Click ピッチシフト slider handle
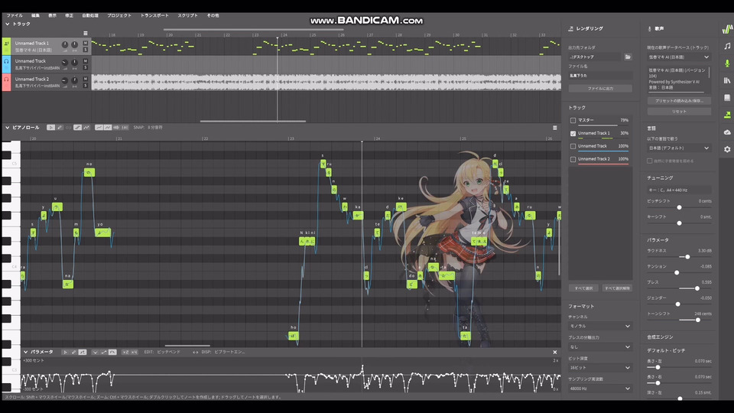734x413 pixels. click(x=679, y=207)
